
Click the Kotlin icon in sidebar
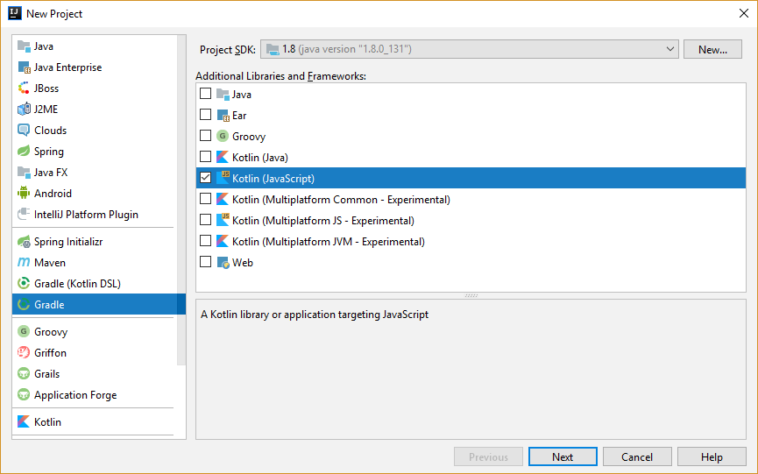tap(24, 421)
